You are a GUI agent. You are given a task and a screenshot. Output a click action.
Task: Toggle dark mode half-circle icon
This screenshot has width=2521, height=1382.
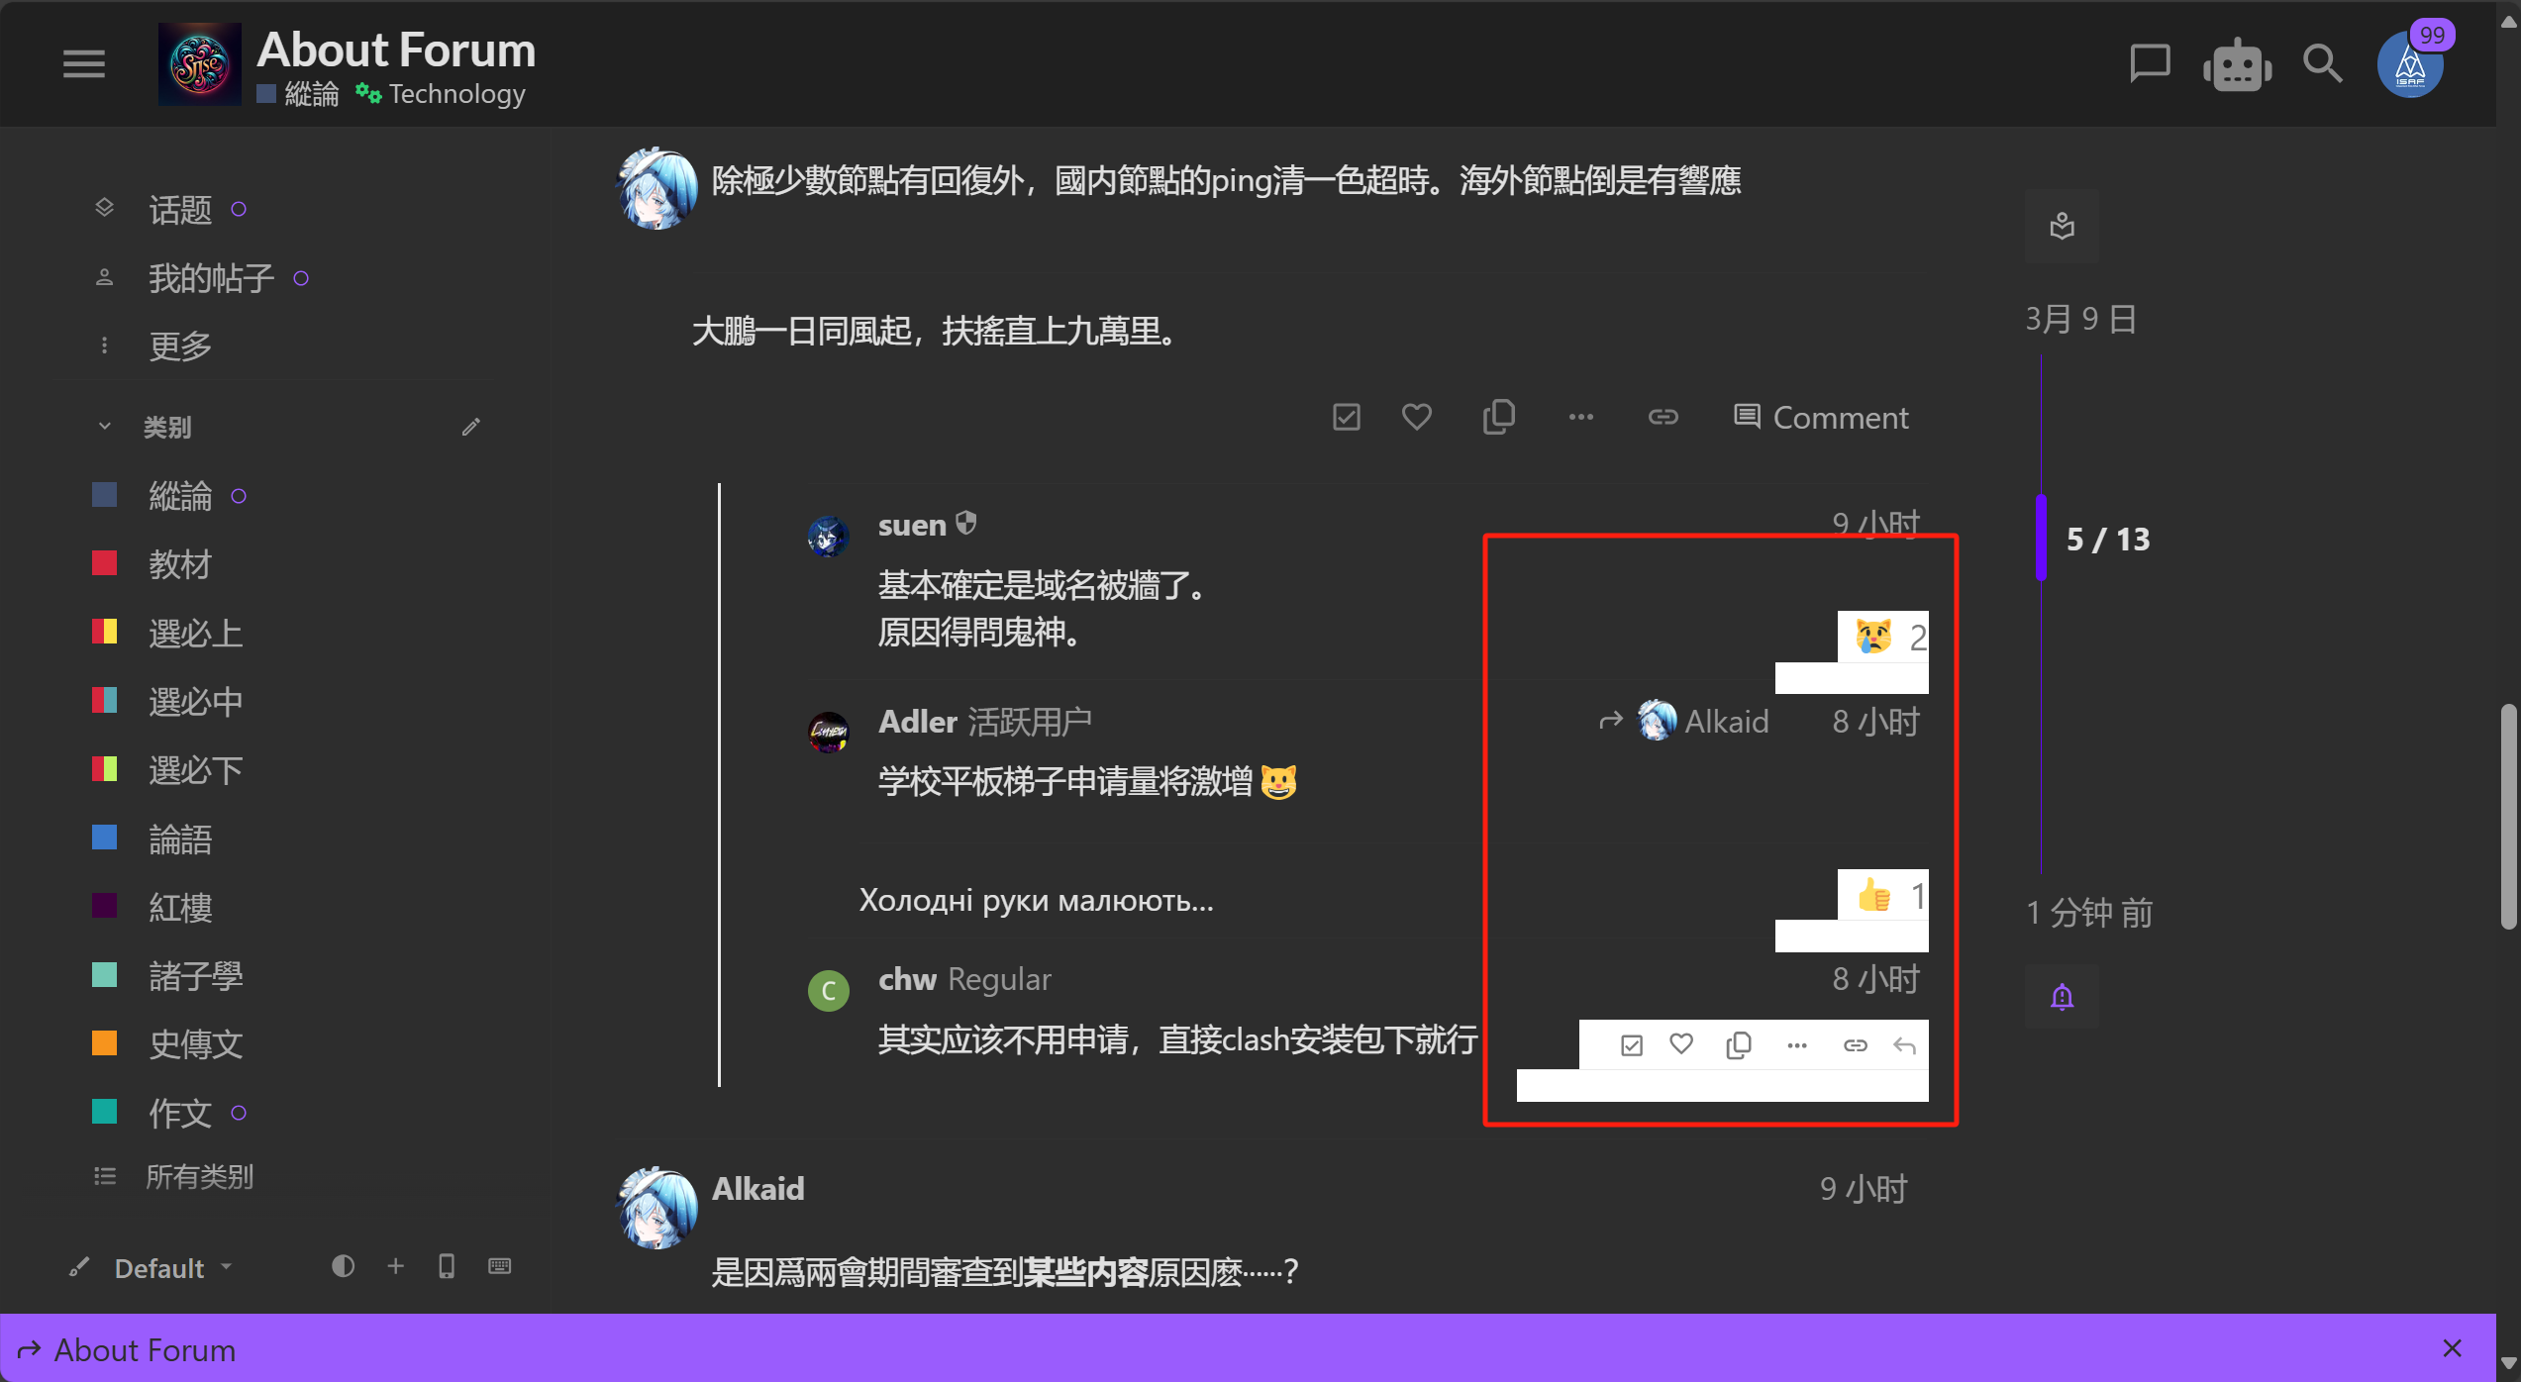coord(343,1266)
